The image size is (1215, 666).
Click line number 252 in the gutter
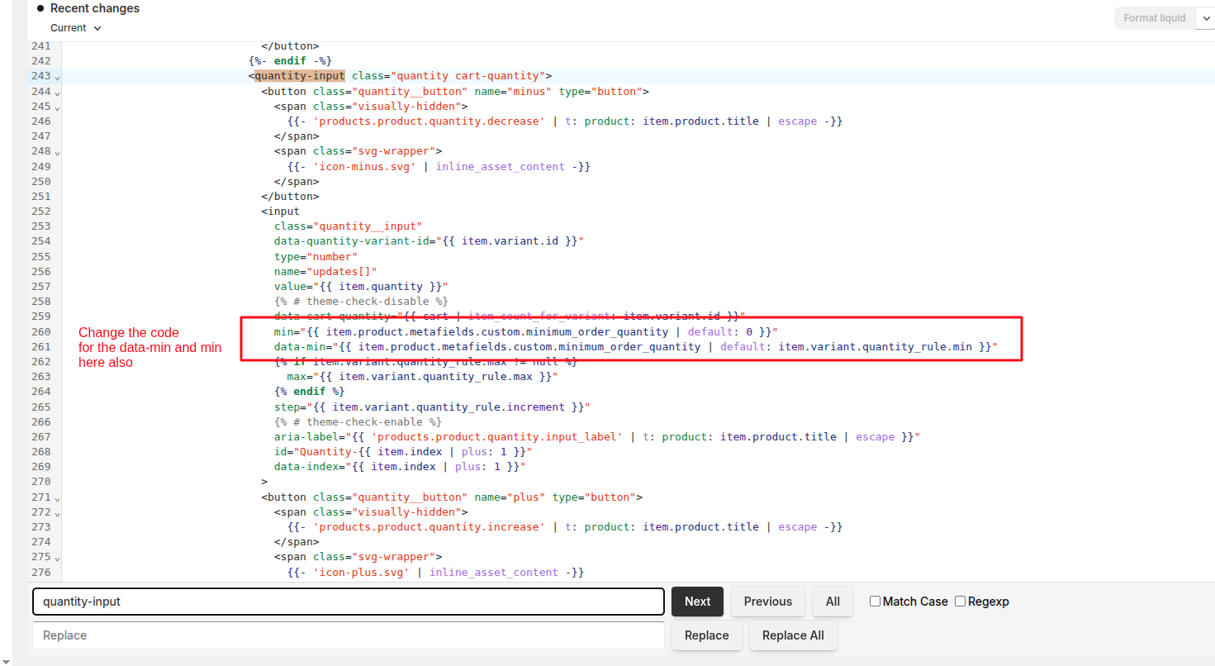click(41, 211)
